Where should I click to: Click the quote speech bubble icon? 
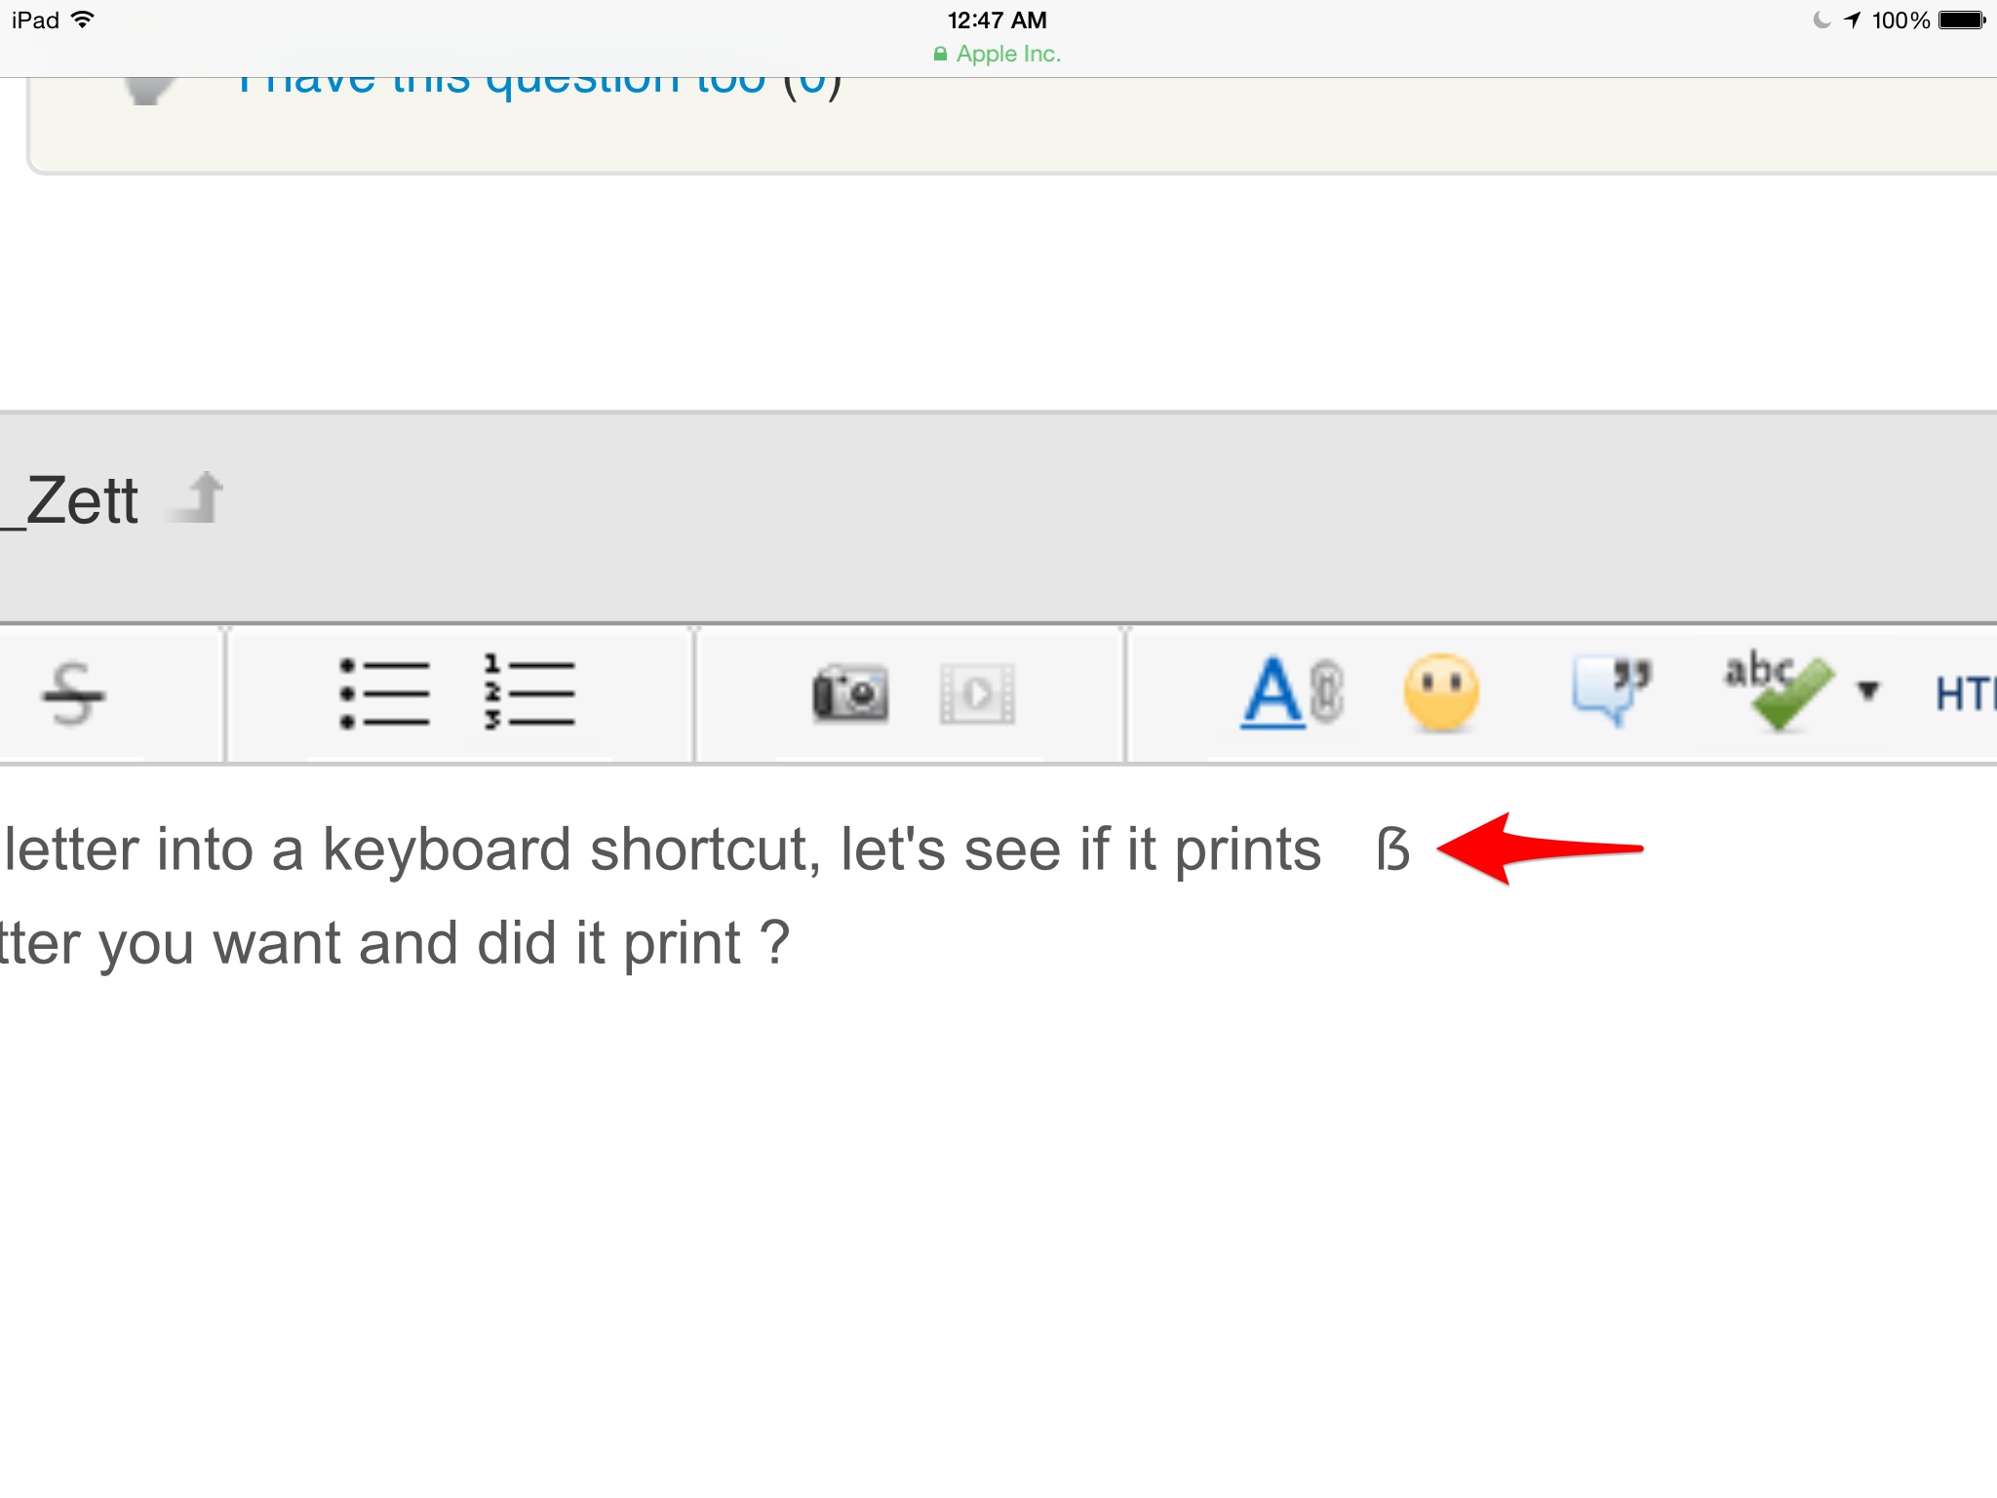tap(1611, 690)
